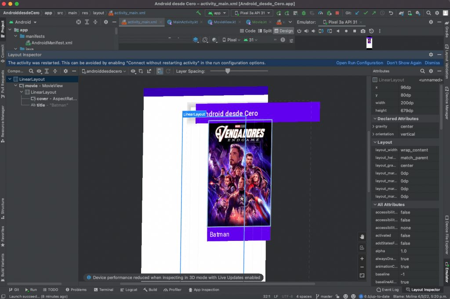Image resolution: width=450 pixels, height=299 pixels.
Task: Collapse the manifests folder in Project tree
Action: [16, 36]
